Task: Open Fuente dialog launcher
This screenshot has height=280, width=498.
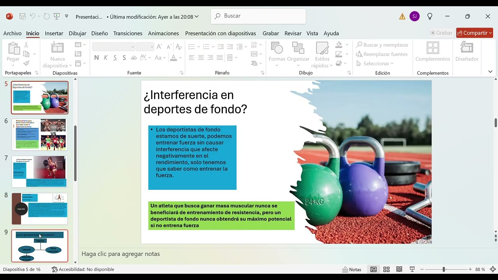Action: click(182, 73)
